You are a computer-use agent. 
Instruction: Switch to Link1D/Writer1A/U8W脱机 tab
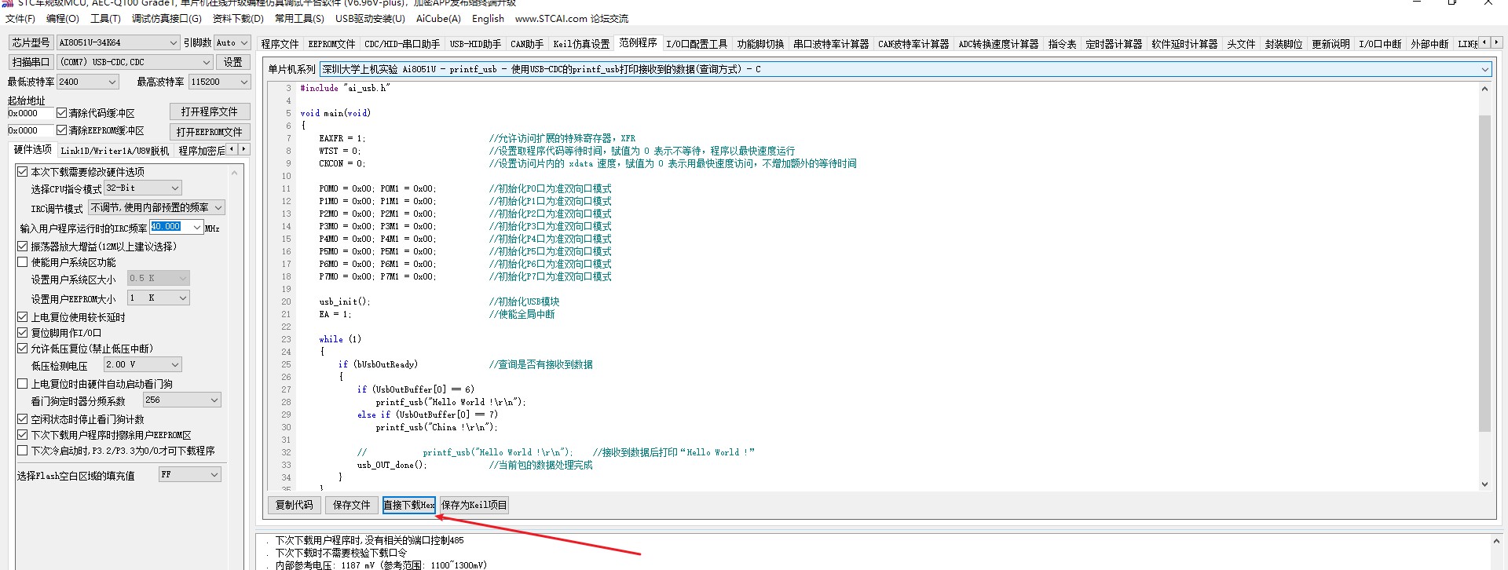[115, 150]
